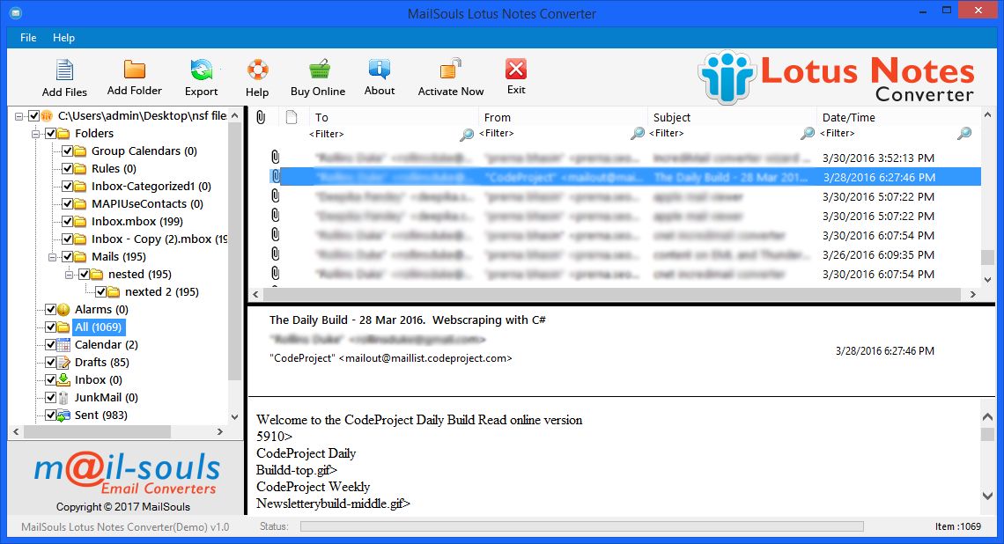Viewport: 1004px width, 544px height.
Task: Toggle the Rules folder checkbox
Action: (x=67, y=169)
